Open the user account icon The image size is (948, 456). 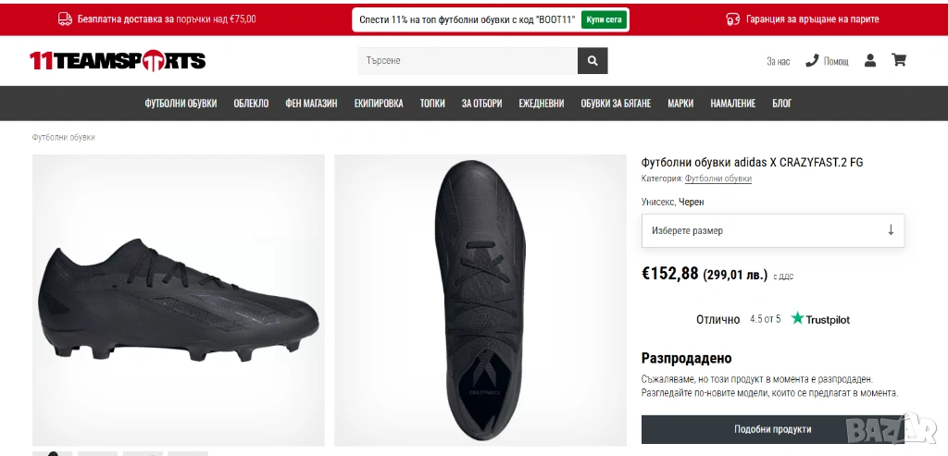870,61
